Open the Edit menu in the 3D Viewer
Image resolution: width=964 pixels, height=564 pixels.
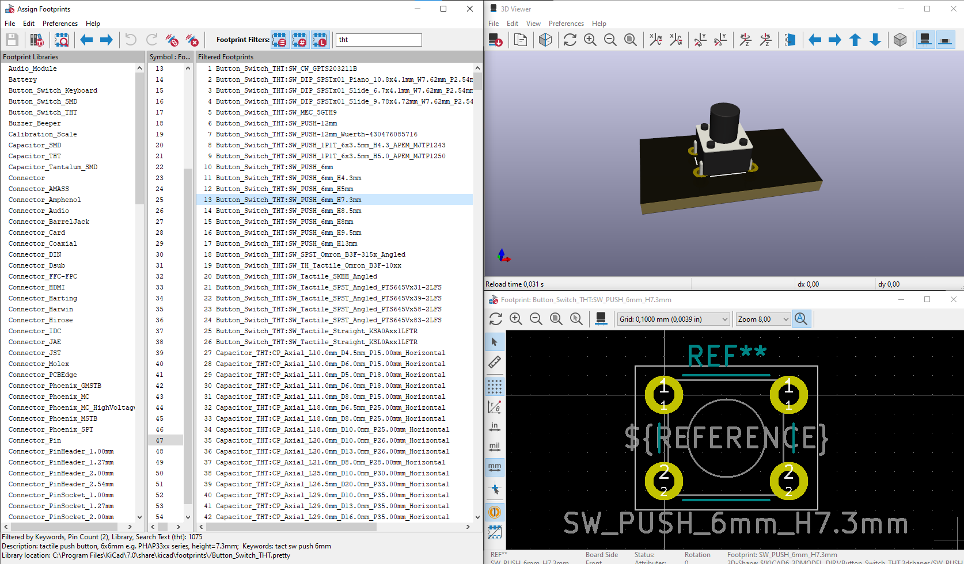pos(513,24)
